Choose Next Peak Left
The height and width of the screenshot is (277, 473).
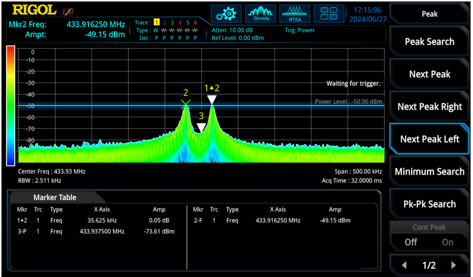click(429, 139)
